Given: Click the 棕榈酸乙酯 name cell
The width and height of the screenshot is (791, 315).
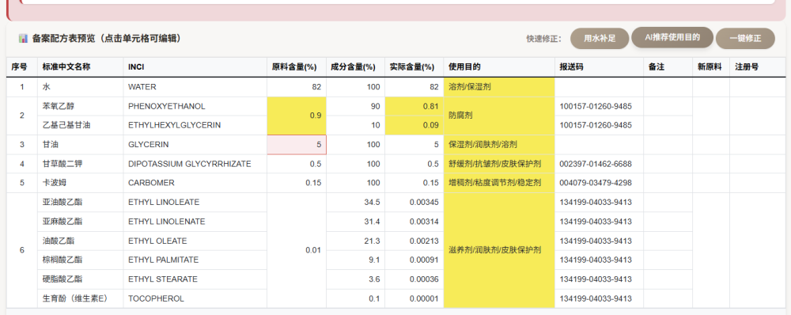Looking at the screenshot, I should click(80, 260).
